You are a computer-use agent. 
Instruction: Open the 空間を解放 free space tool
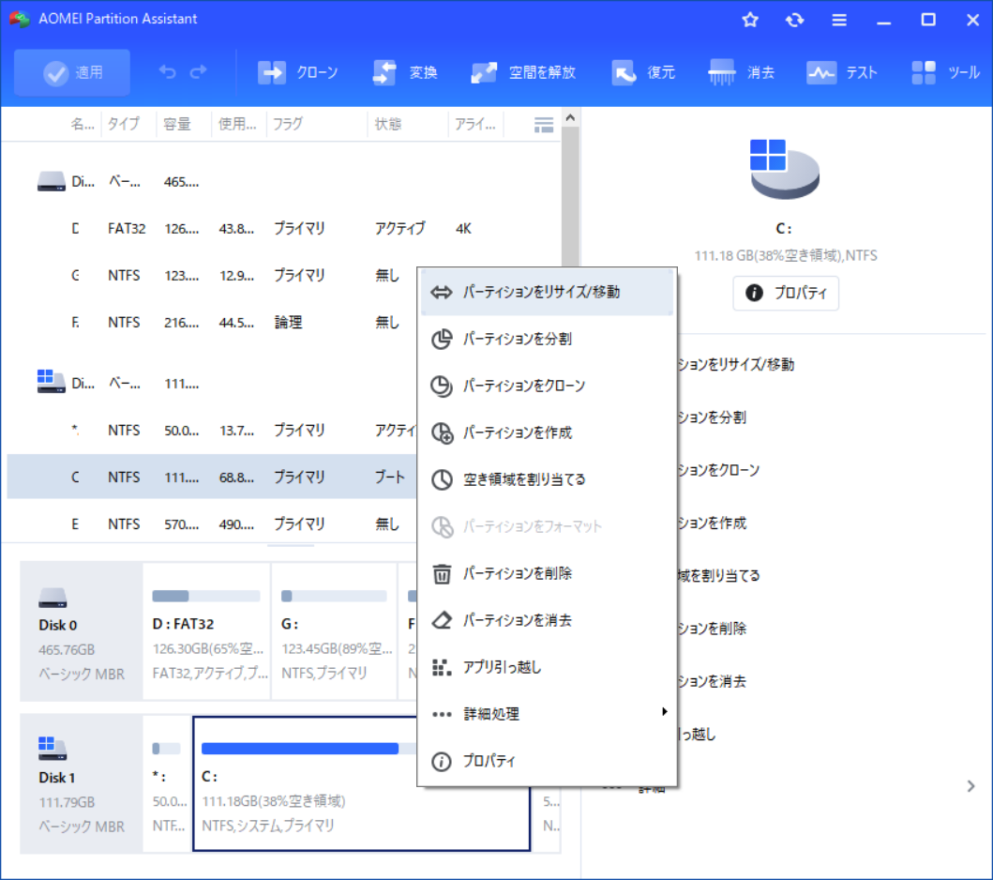point(523,73)
